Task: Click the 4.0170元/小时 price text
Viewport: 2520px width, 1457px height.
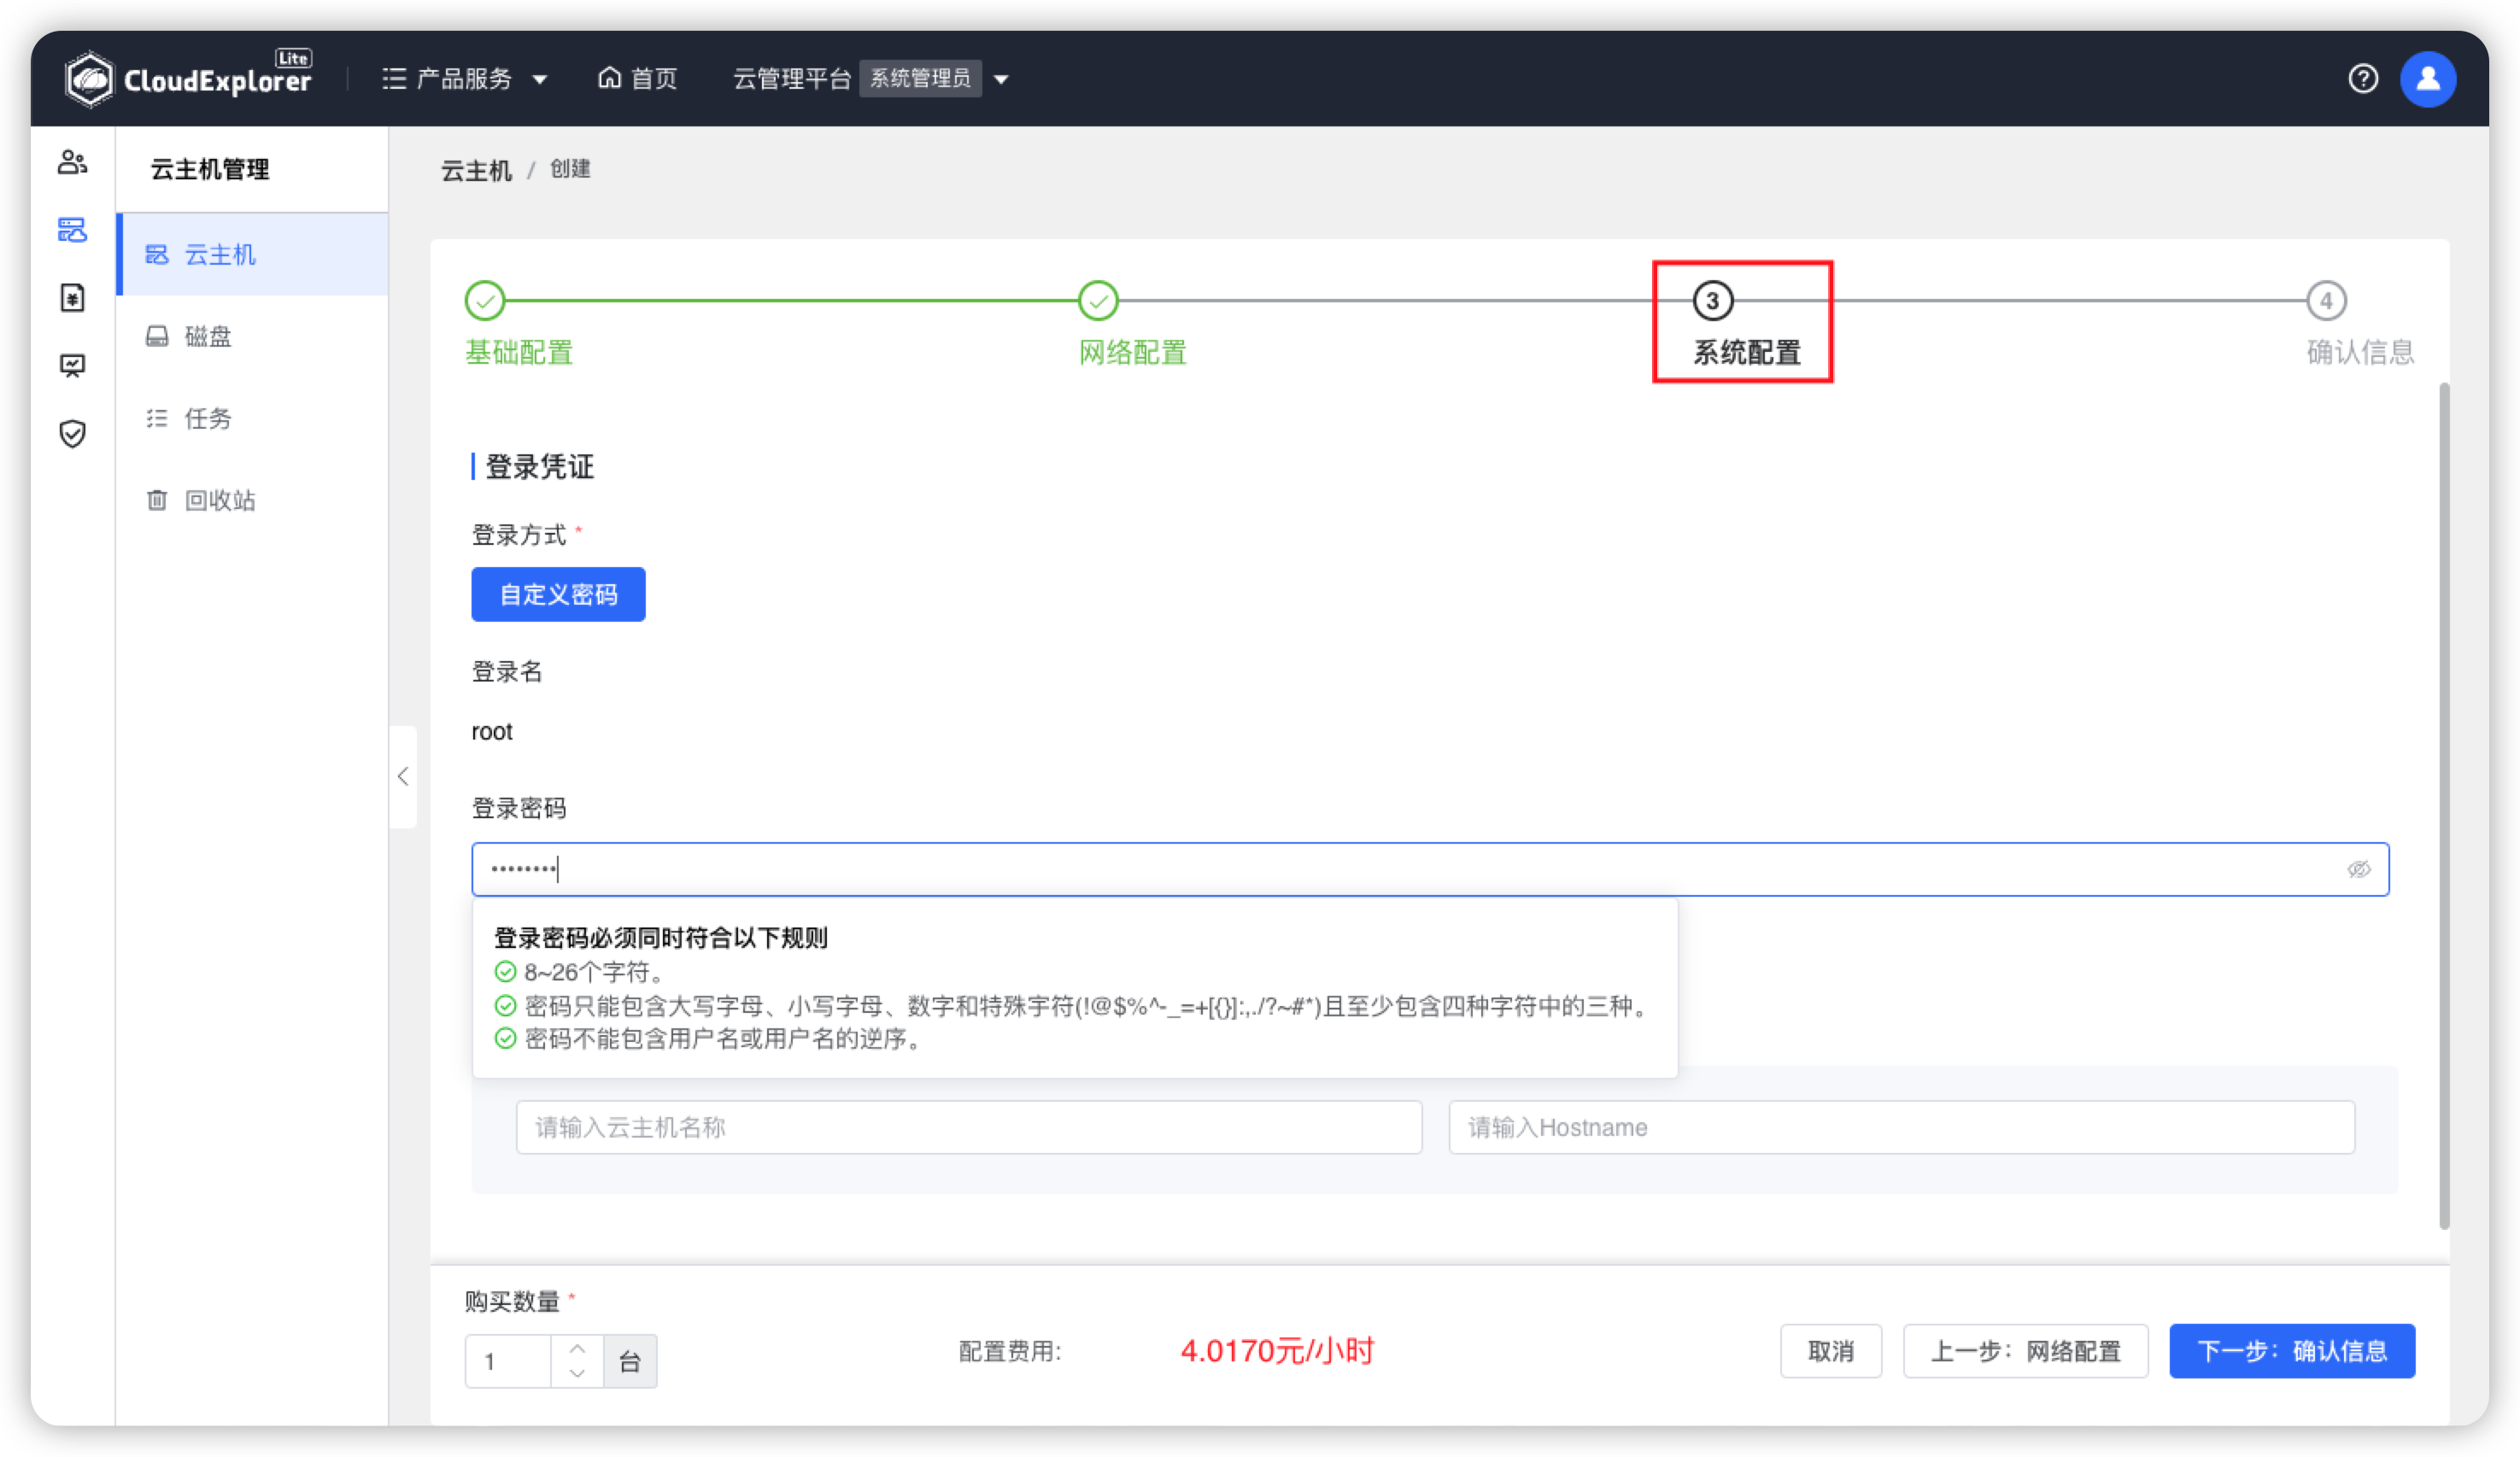Action: [x=1276, y=1351]
